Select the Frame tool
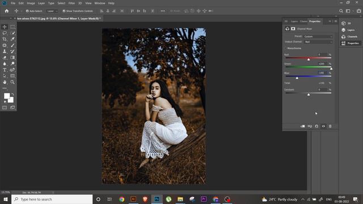The width and height of the screenshot is (363, 204). pos(5,45)
